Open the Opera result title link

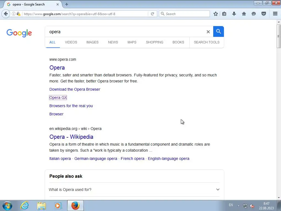(x=57, y=68)
